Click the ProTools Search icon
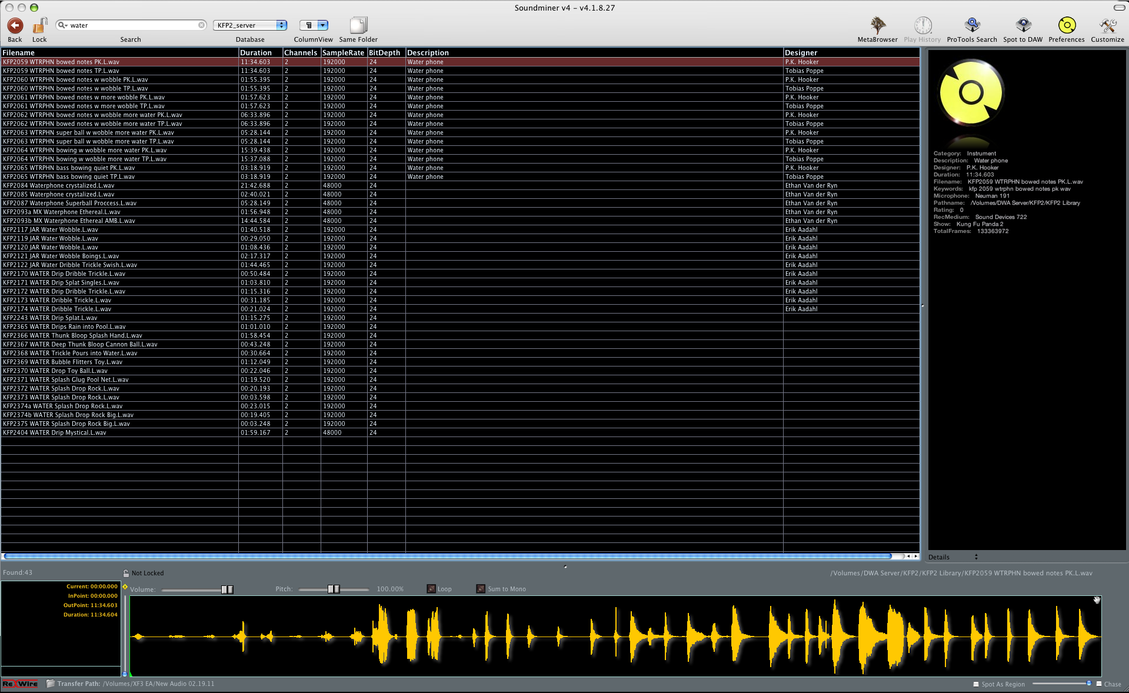Image resolution: width=1129 pixels, height=693 pixels. (x=972, y=25)
